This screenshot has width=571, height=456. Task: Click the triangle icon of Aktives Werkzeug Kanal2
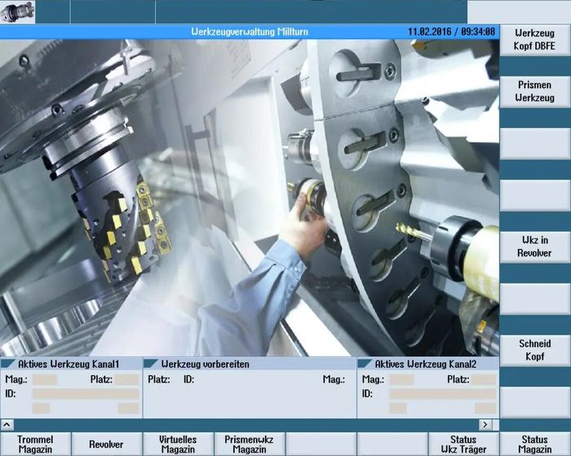[365, 364]
